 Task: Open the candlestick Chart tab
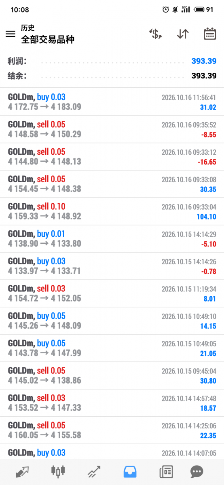58,471
